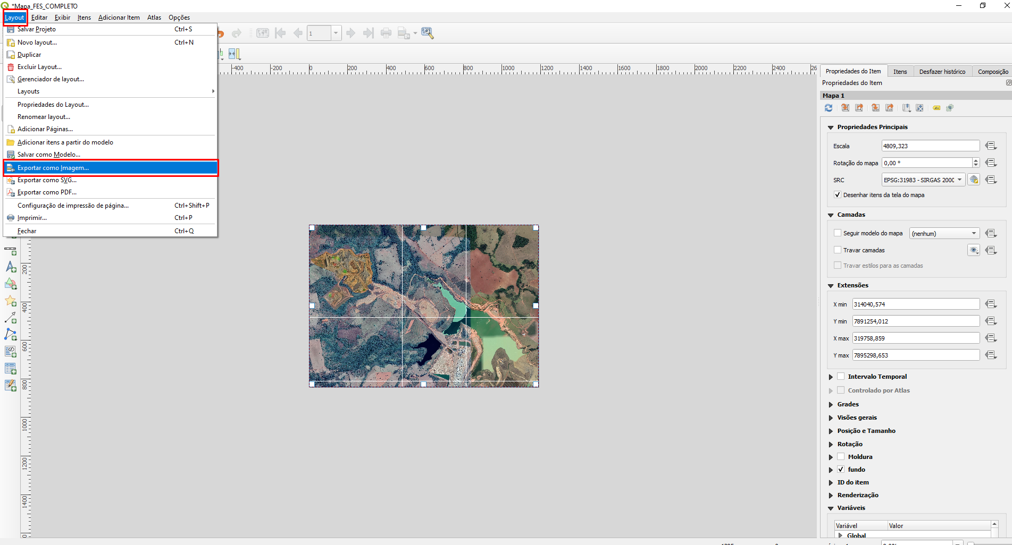The height and width of the screenshot is (545, 1012).
Task: Select the Add Marker star tool
Action: click(x=11, y=301)
